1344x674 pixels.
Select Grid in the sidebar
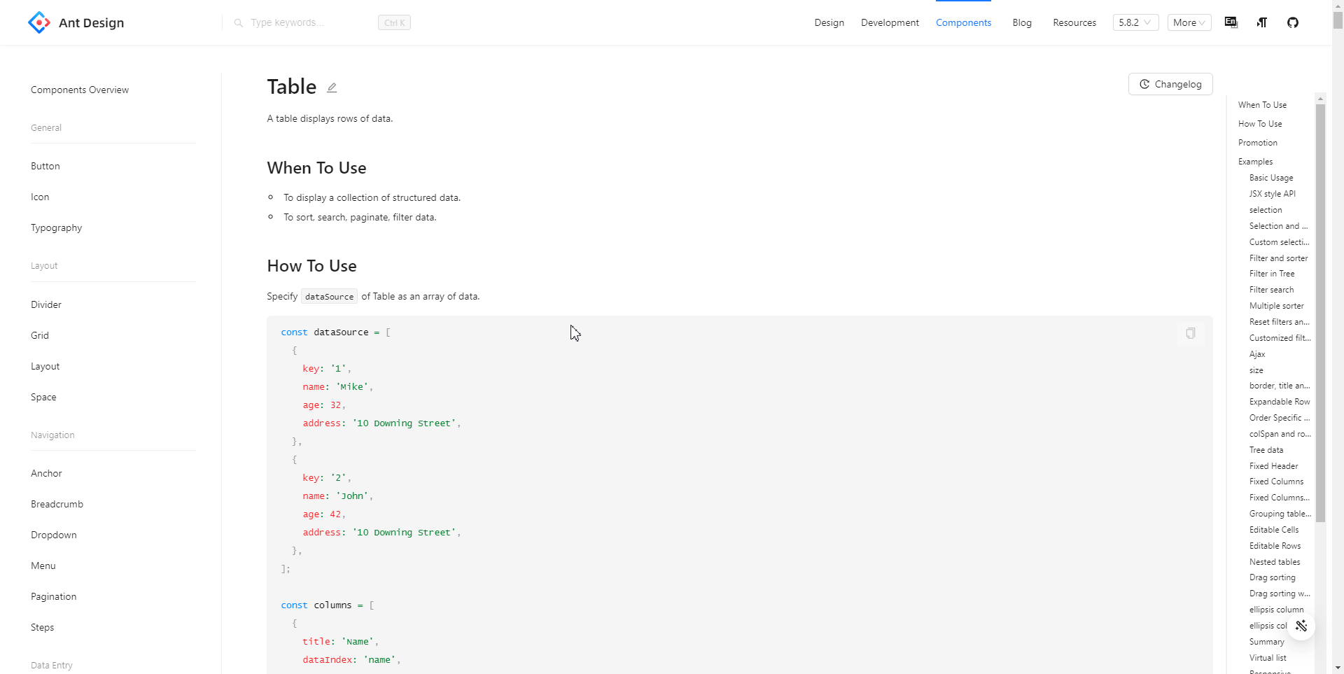[x=40, y=335]
